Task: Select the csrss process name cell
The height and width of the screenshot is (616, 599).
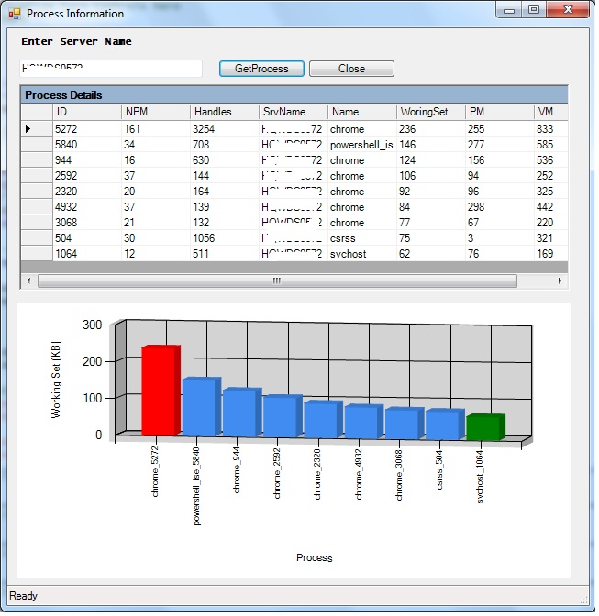Action: (x=361, y=238)
